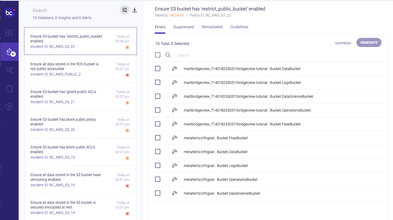
Task: Open the shield policies sidebar icon
Action: click(9, 107)
